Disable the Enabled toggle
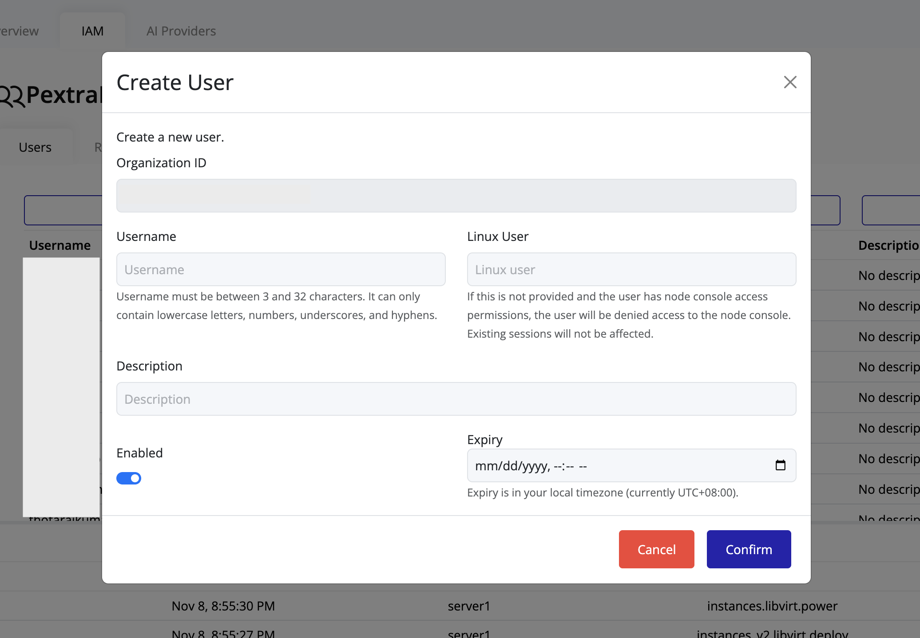The width and height of the screenshot is (920, 638). coord(129,478)
